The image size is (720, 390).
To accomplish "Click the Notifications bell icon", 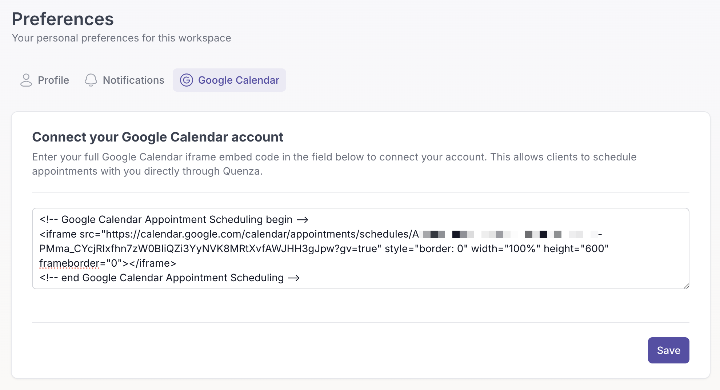I will tap(91, 80).
